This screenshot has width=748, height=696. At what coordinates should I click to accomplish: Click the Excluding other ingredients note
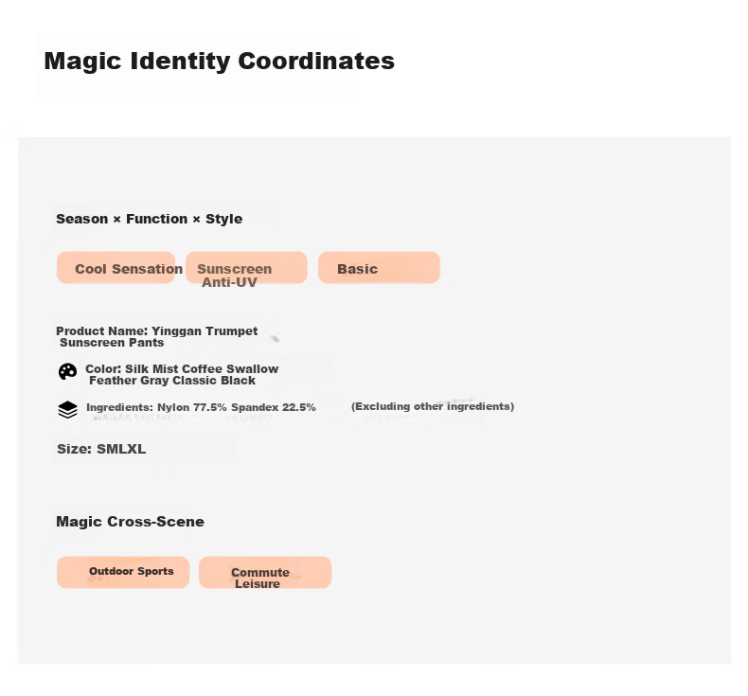point(433,406)
